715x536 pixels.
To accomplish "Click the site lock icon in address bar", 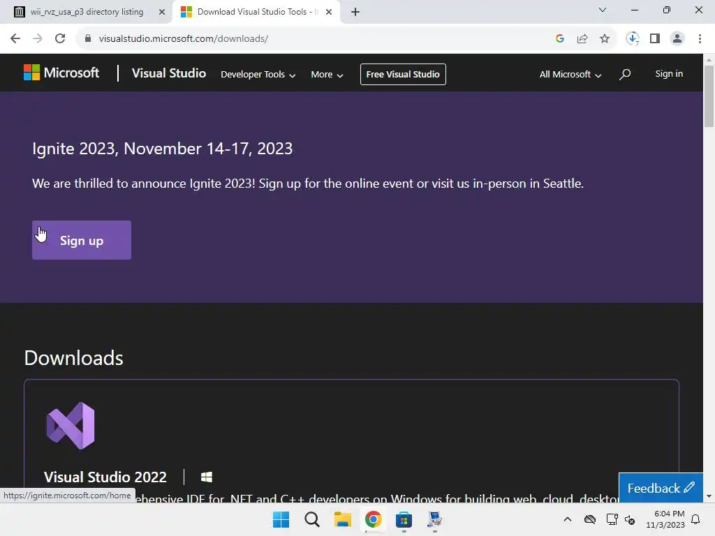I will tap(88, 39).
